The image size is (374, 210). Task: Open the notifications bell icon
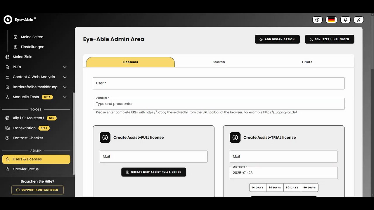345,20
